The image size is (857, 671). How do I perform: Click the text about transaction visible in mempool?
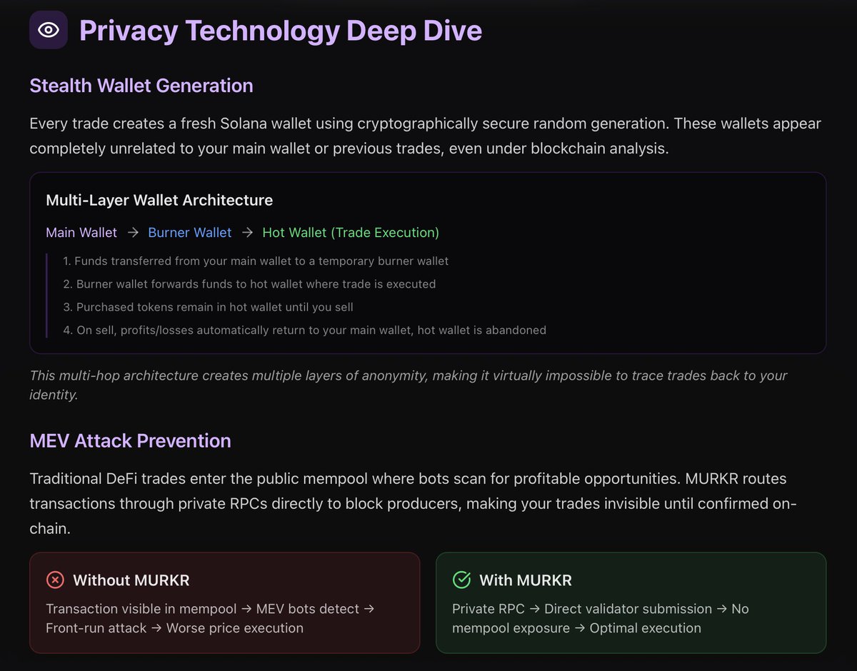(210, 618)
